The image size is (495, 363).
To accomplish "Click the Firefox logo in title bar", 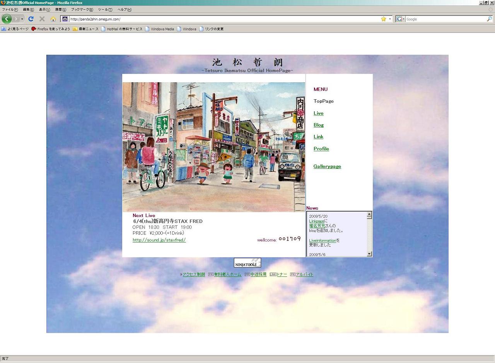I will pos(3,3).
